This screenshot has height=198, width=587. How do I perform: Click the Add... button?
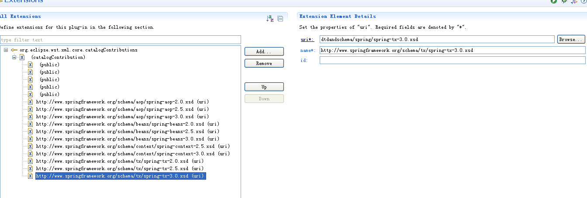[264, 51]
